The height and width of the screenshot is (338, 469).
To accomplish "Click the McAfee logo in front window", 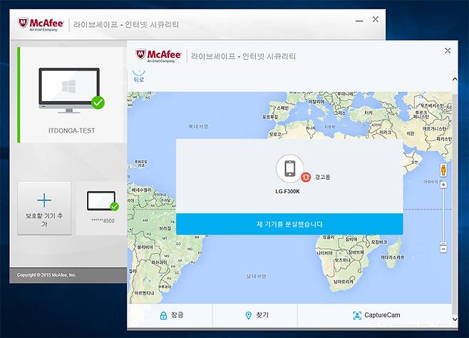I will click(157, 56).
